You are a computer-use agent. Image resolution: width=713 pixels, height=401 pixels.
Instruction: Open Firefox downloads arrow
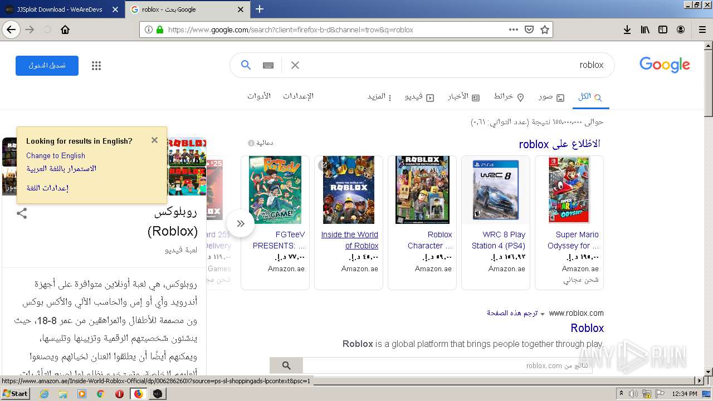click(x=627, y=30)
